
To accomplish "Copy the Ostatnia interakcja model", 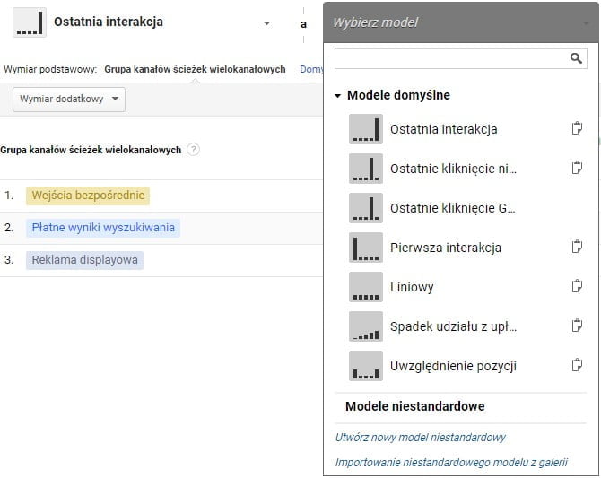I will (577, 129).
